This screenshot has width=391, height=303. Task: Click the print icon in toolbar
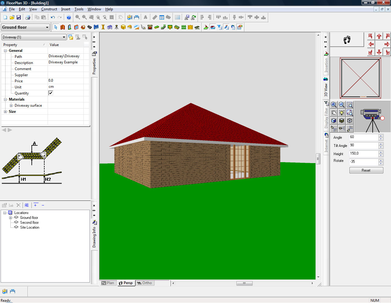(28, 17)
